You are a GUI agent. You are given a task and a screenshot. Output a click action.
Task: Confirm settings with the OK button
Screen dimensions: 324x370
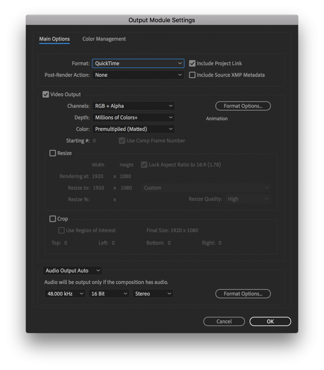[x=270, y=321]
